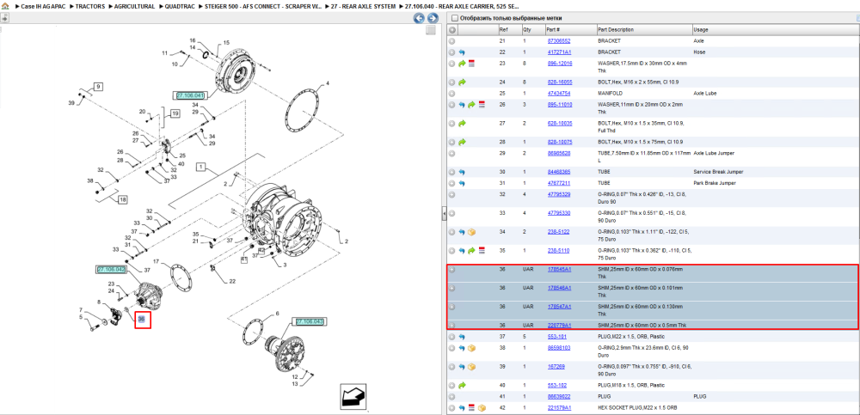Click the round icon in the table header
The height and width of the screenshot is (415, 860).
click(x=452, y=29)
